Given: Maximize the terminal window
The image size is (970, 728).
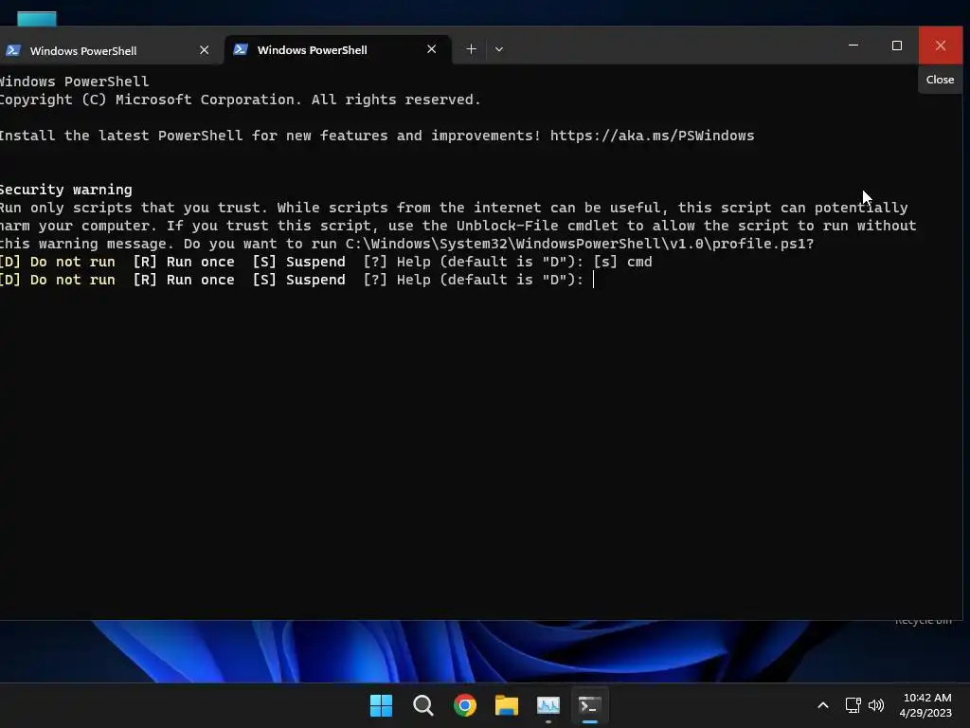Looking at the screenshot, I should click(x=896, y=45).
